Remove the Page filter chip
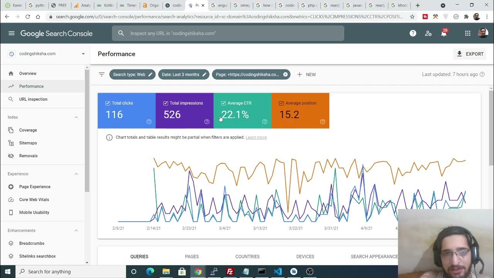Image resolution: width=494 pixels, height=278 pixels. 286,75
